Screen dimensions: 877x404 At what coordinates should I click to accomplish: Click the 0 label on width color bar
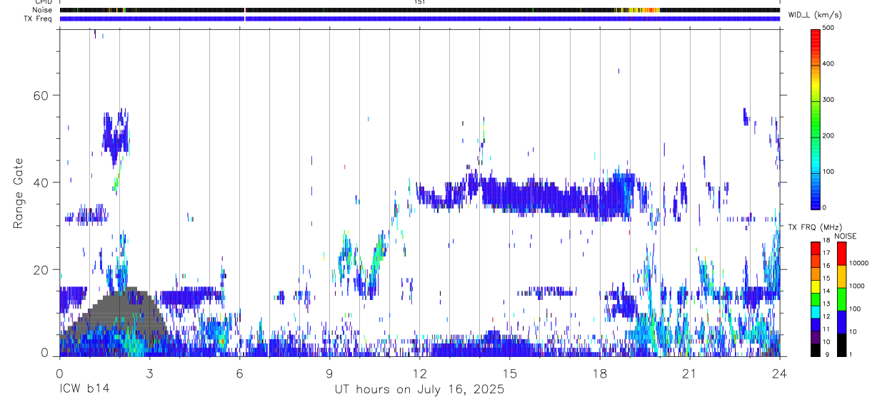(825, 207)
